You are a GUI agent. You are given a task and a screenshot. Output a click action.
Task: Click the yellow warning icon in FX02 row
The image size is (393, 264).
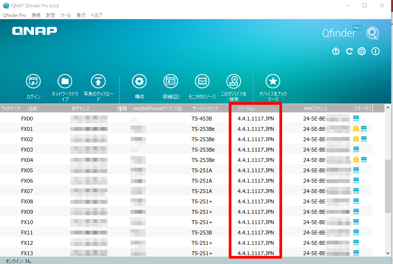pos(356,139)
